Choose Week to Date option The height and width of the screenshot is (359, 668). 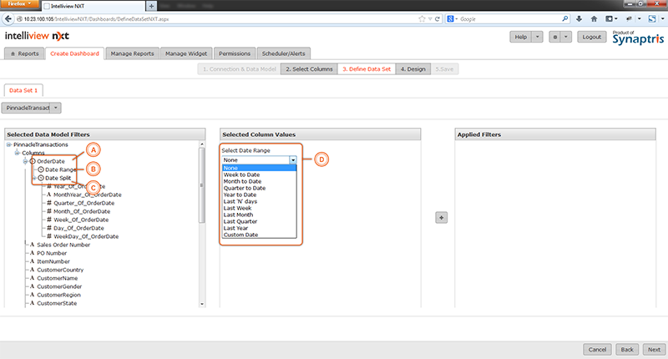[259, 174]
